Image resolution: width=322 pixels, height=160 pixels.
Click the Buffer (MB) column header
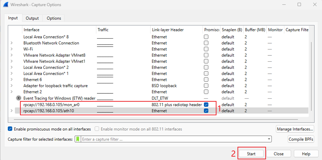[x=255, y=30]
